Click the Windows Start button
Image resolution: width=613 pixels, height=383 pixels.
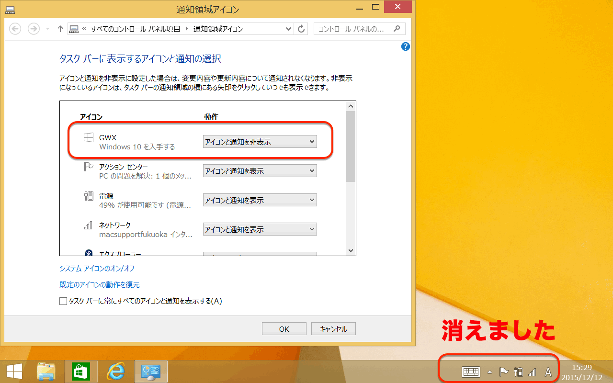tap(13, 372)
